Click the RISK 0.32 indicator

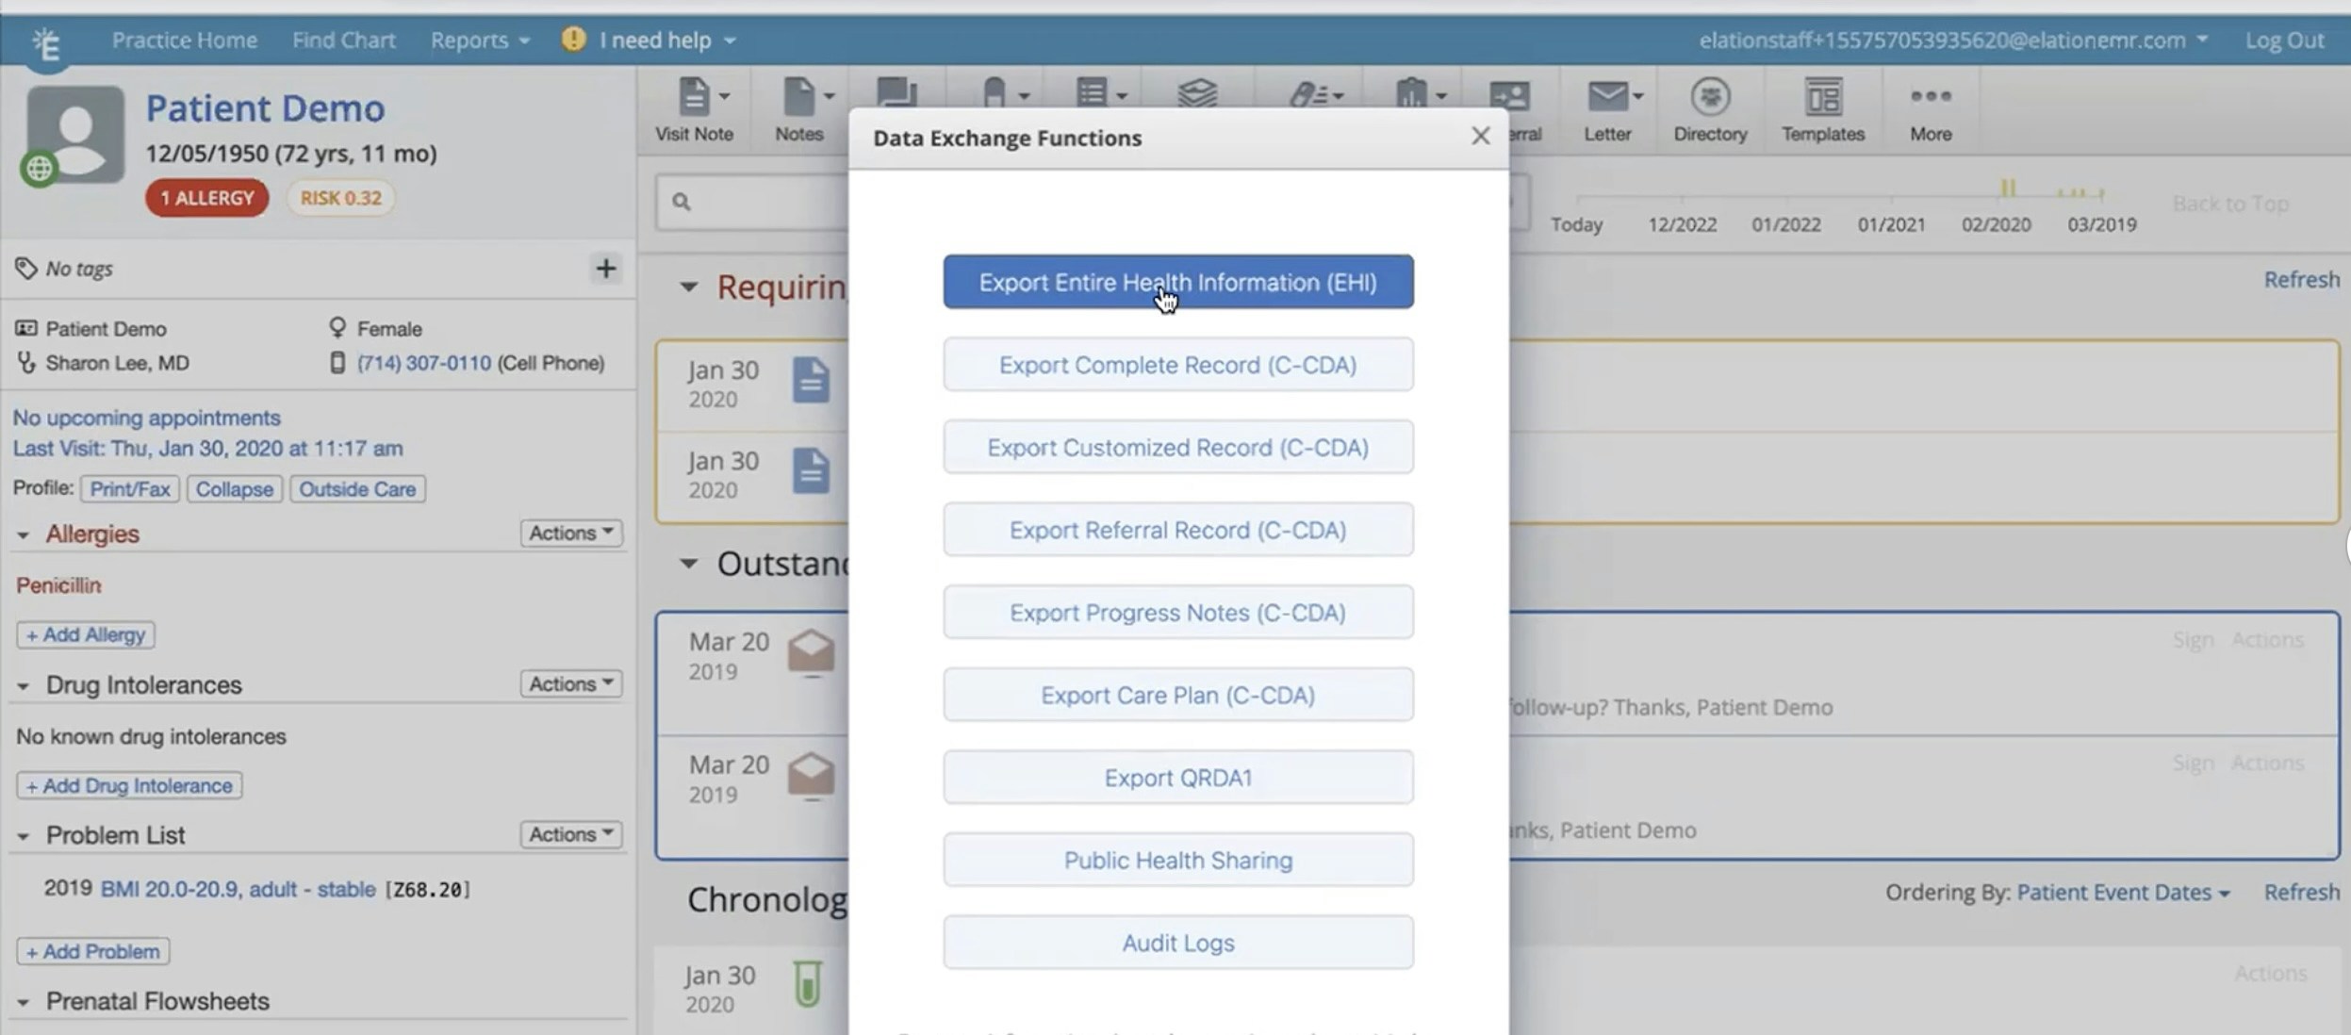point(340,198)
